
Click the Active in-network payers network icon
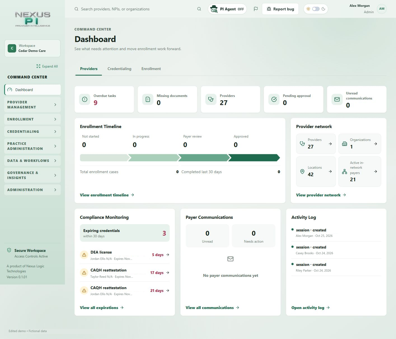(345, 171)
